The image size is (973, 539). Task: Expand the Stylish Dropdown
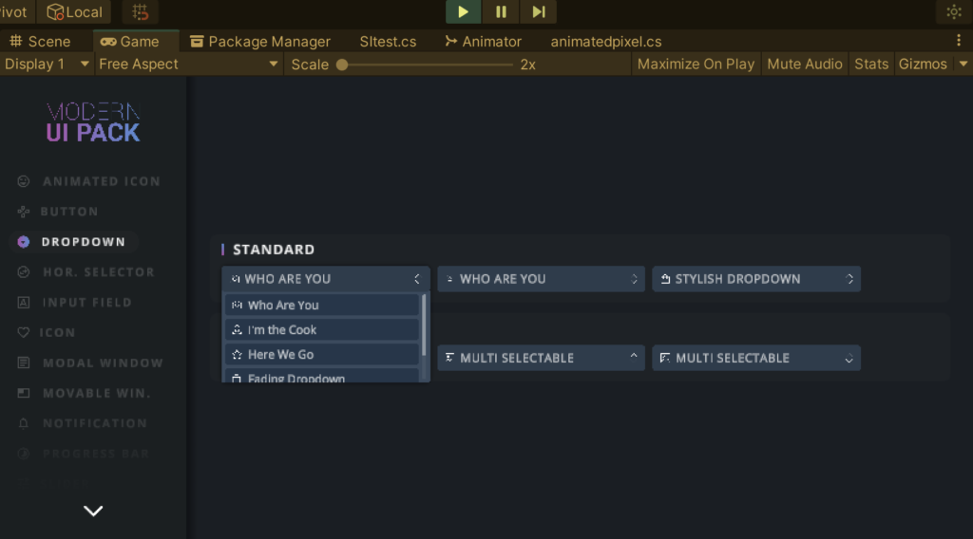click(756, 279)
